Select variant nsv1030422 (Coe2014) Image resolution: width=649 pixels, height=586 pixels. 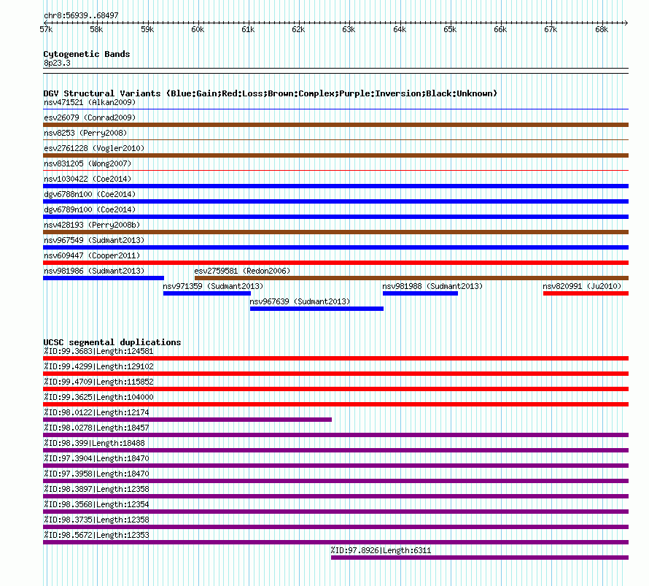88,179
